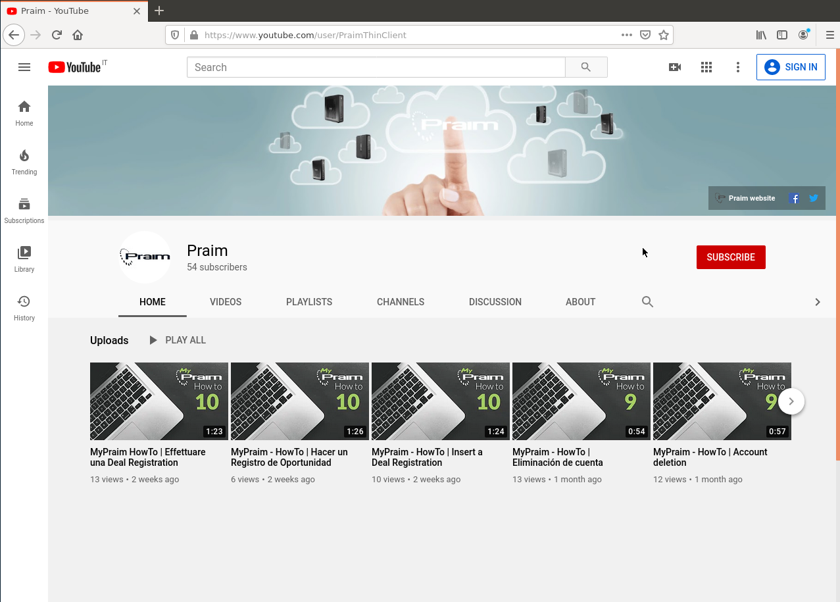Screen dimensions: 840x602
Task: Click the Facebook icon on the banner
Action: [x=795, y=198]
